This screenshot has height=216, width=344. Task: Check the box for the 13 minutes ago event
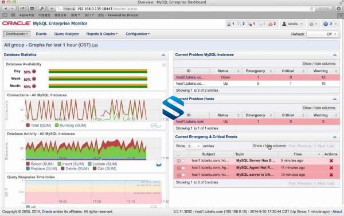point(183,175)
